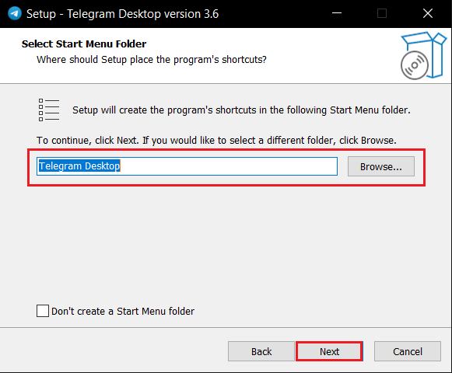
Task: Click the "Select Start Menu Folder" heading
Action: coord(84,44)
